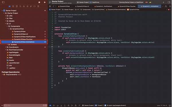Click the editor related-items grid icon

pos(50,6)
